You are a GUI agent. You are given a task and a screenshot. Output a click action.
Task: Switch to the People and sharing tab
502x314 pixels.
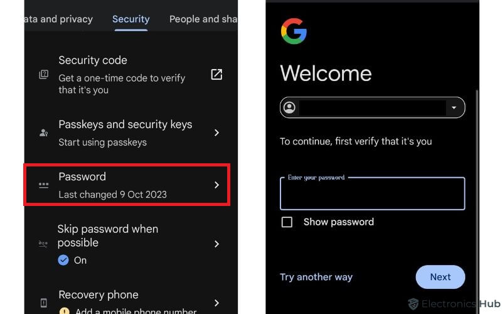tap(203, 19)
